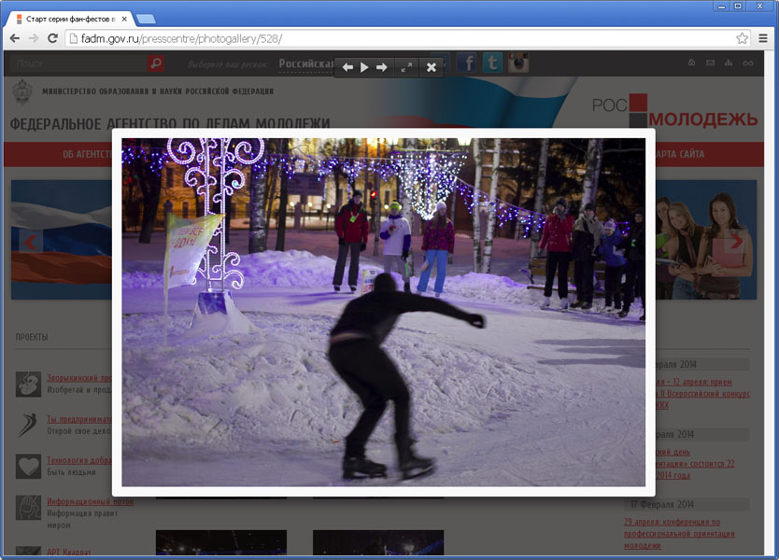
Task: Click the Росмолодежь logo
Action: [x=674, y=111]
